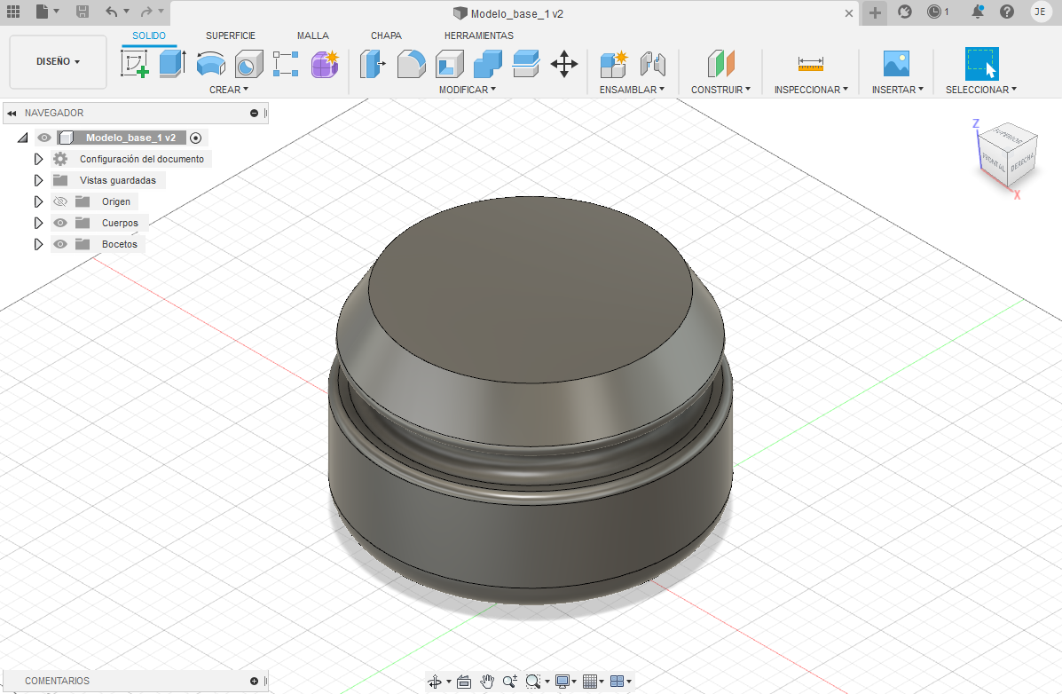
Task: Undo the last action
Action: tap(112, 12)
